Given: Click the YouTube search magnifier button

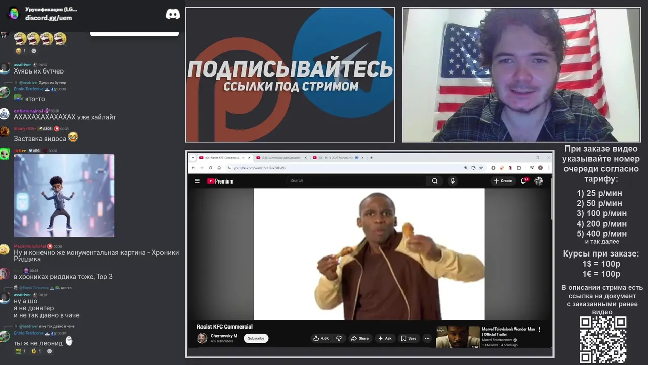Looking at the screenshot, I should click(x=435, y=181).
